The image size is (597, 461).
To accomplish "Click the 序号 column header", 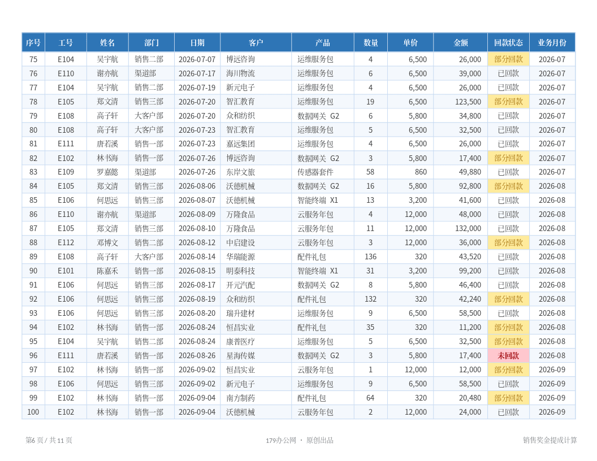I will pyautogui.click(x=33, y=42).
